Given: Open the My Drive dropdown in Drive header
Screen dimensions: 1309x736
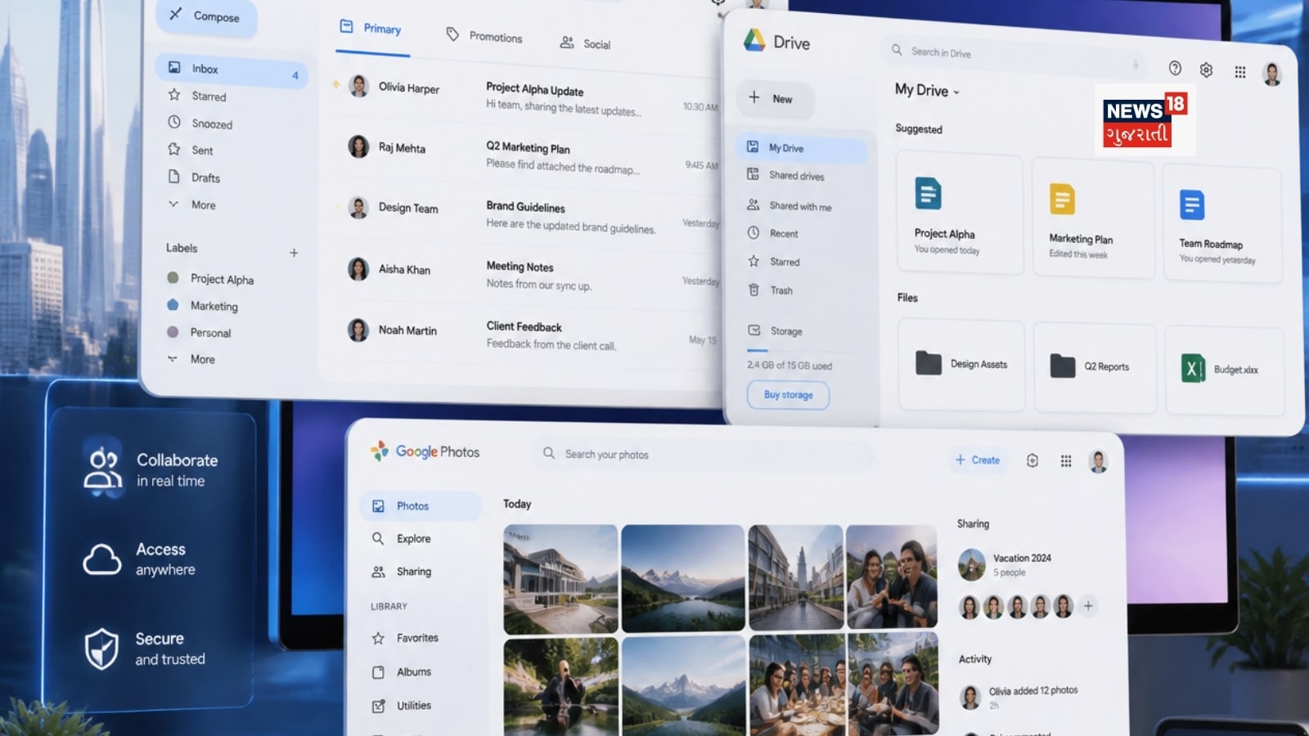Looking at the screenshot, I should [x=928, y=90].
